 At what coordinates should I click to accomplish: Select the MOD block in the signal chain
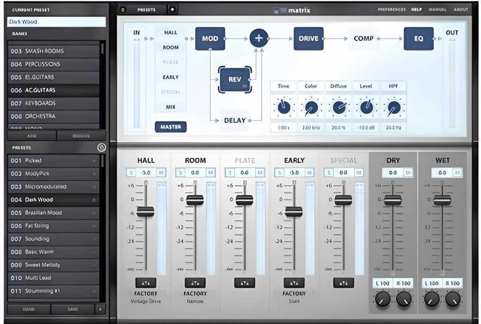[209, 39]
